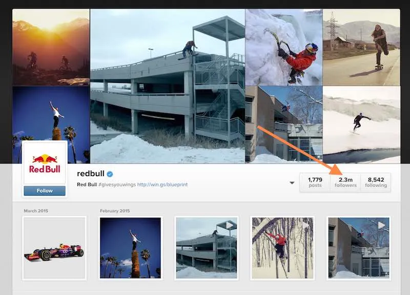Play the building rooftop jump video post
Image resolution: width=410 pixels, height=295 pixels.
pyautogui.click(x=359, y=248)
